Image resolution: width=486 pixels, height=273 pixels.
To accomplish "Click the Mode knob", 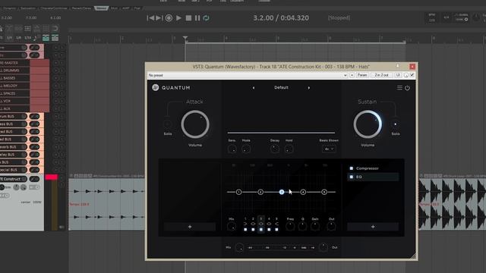I will 246,149.
